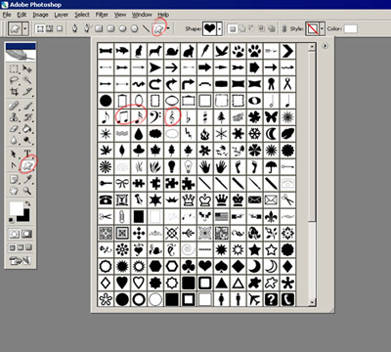Pick the fish shape
The image size is (391, 352).
pos(122,51)
